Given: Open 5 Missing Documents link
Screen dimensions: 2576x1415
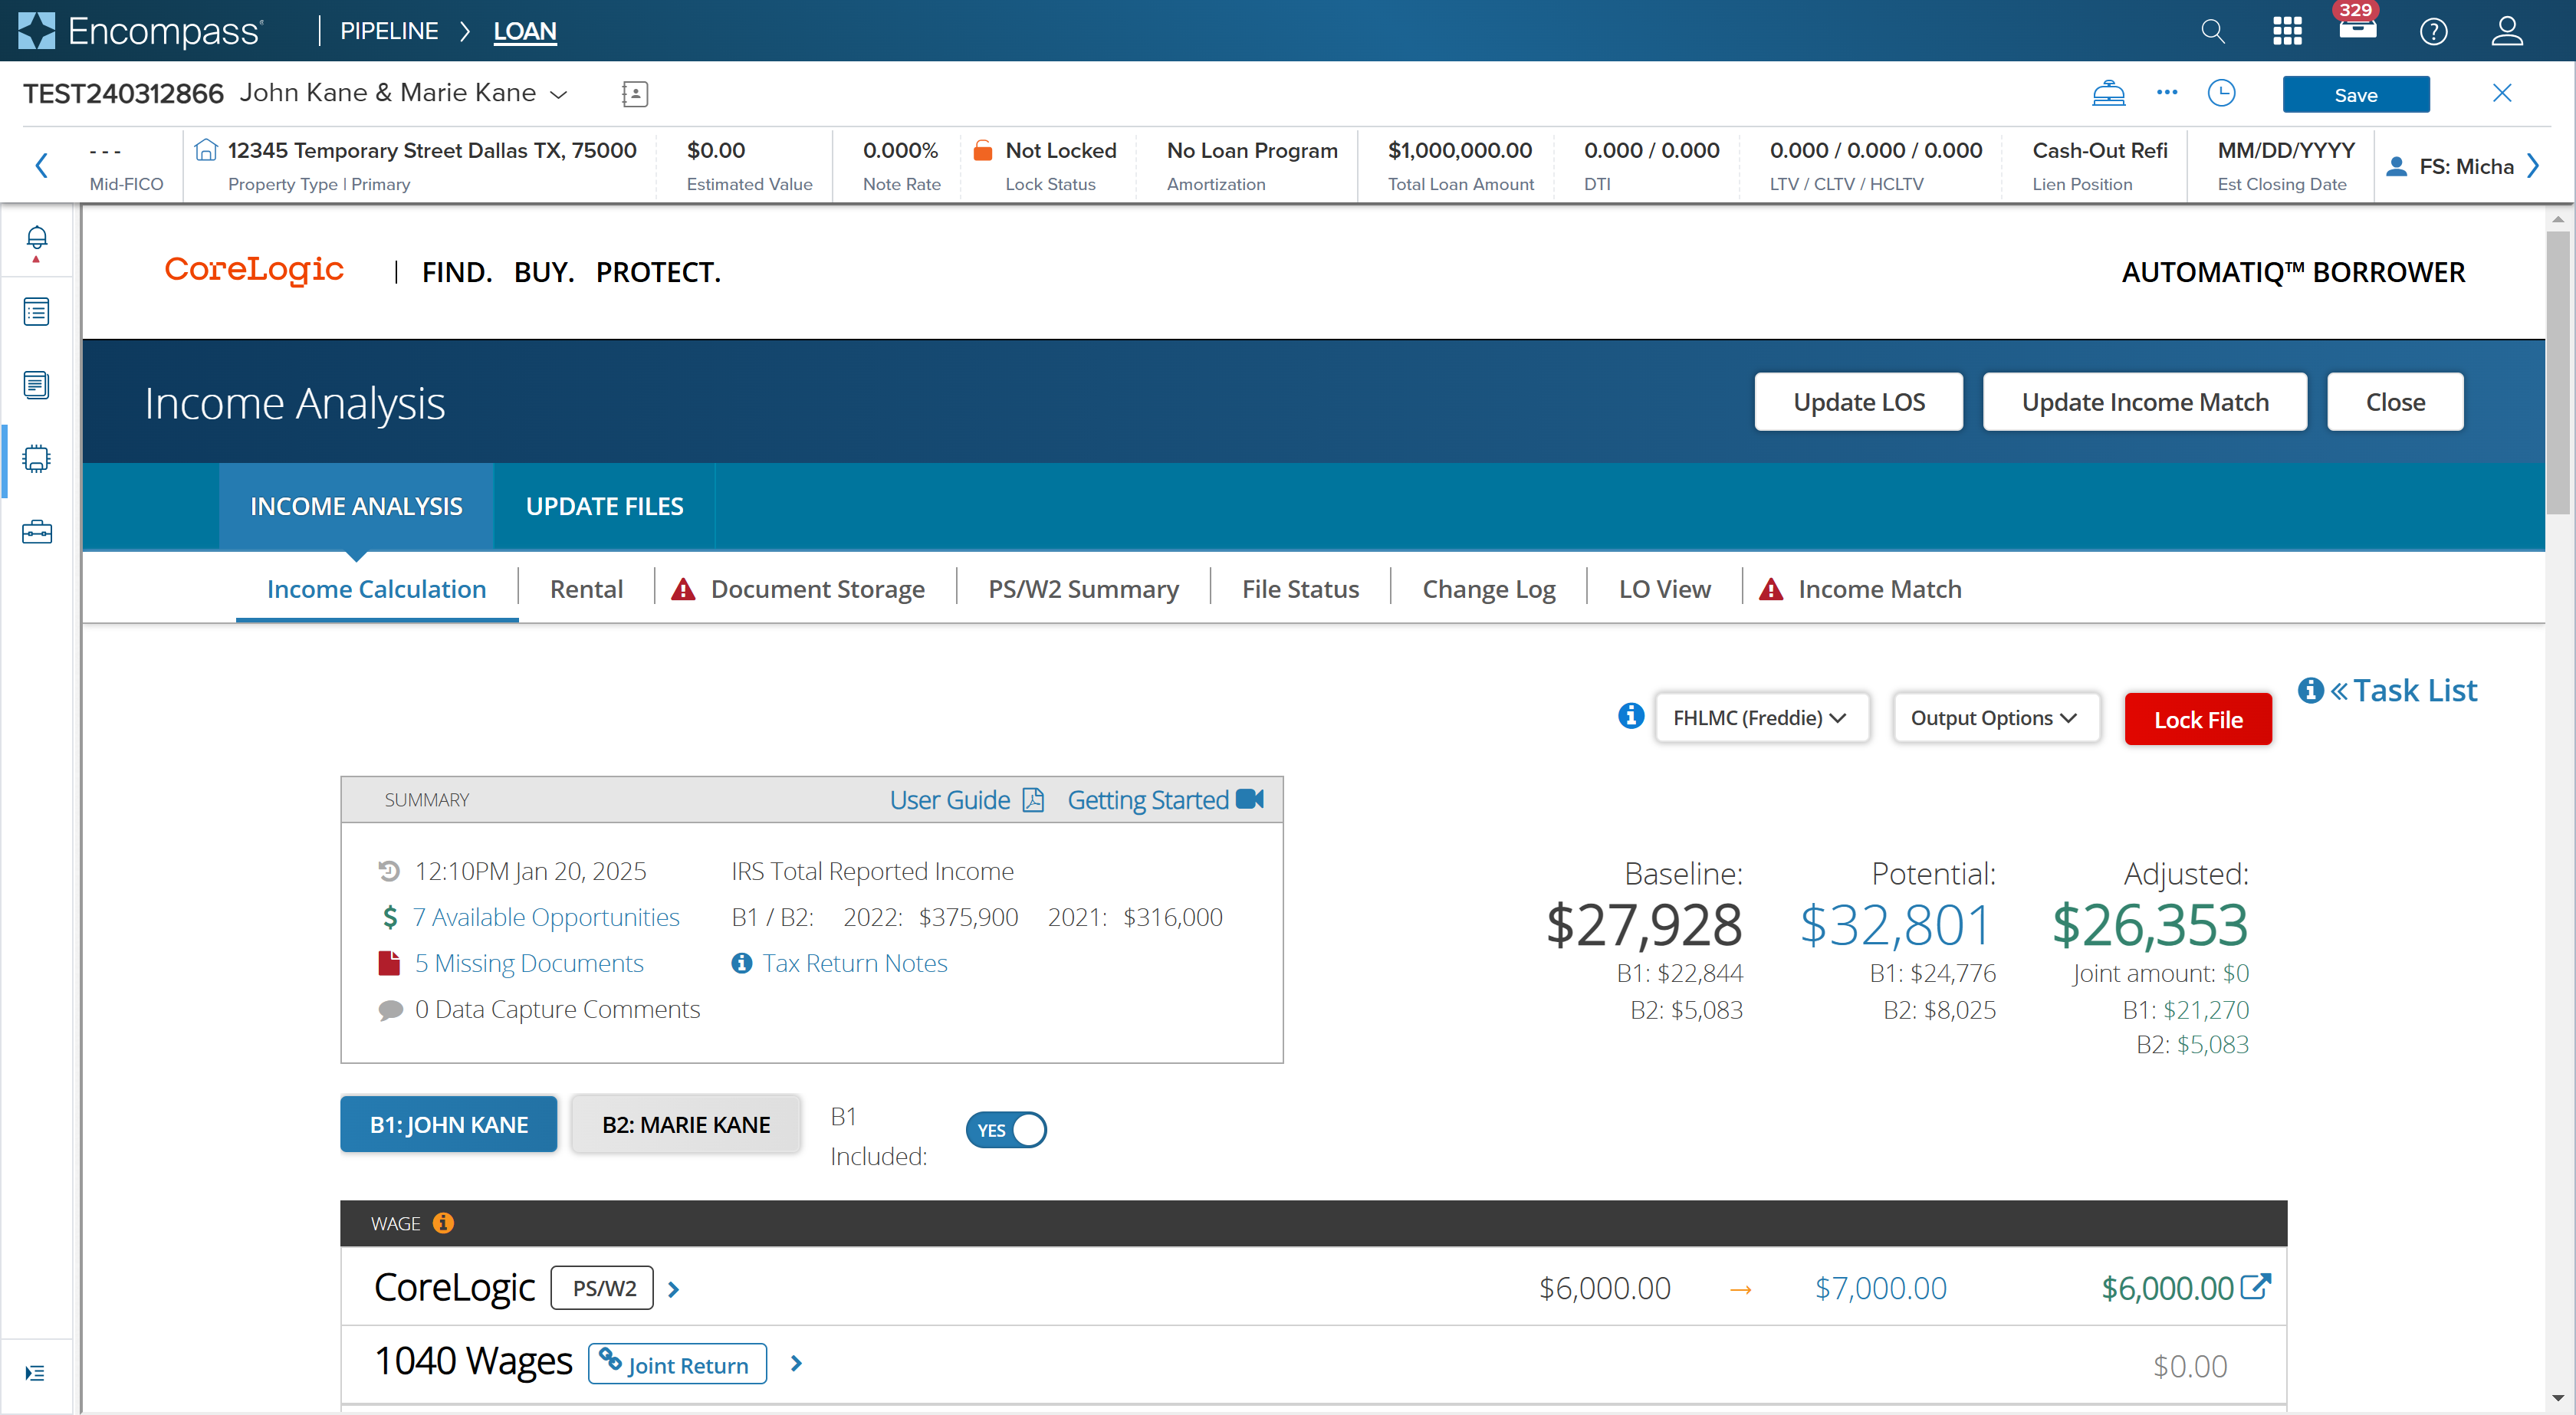Looking at the screenshot, I should pyautogui.click(x=528, y=963).
